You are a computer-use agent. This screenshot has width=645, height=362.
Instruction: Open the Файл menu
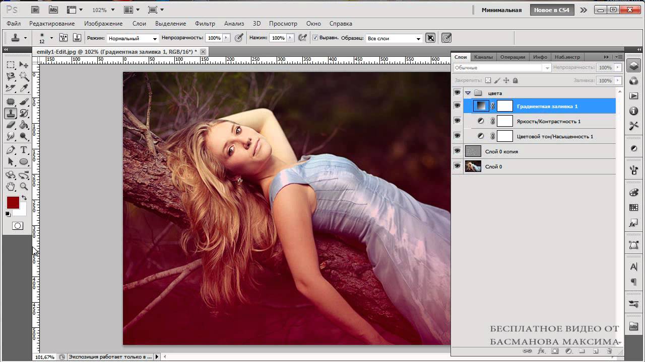pos(14,24)
